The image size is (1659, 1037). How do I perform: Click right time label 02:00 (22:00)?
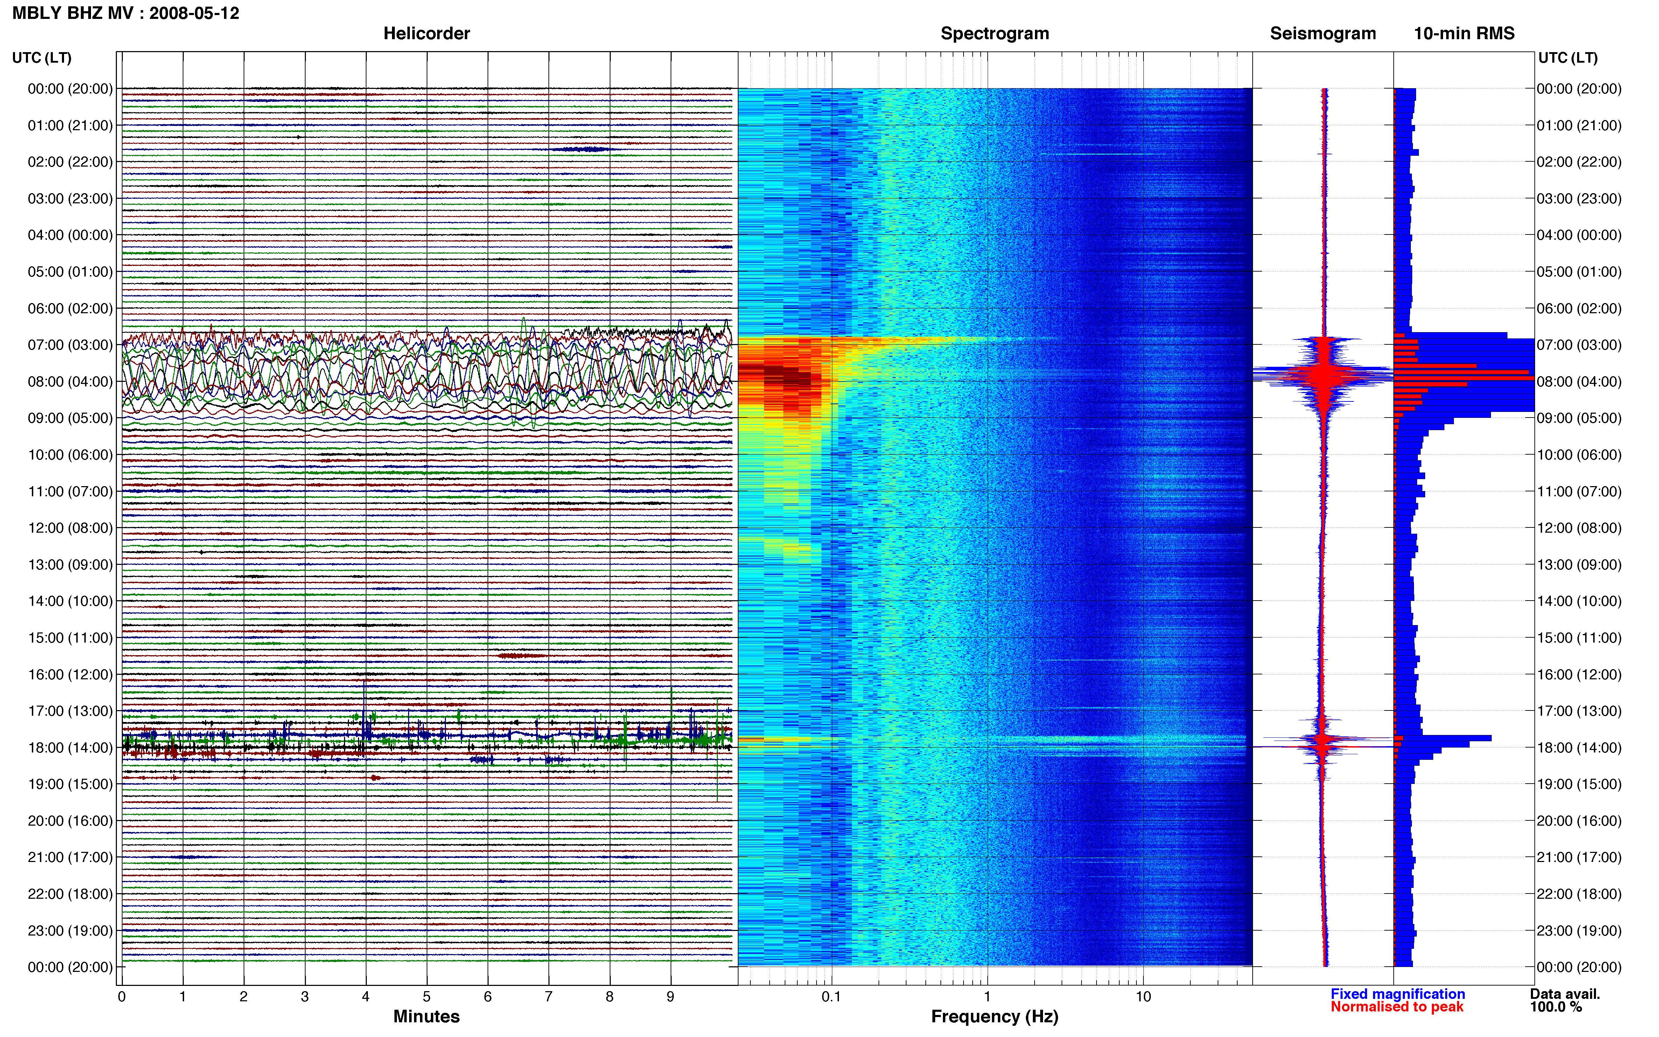1579,162
